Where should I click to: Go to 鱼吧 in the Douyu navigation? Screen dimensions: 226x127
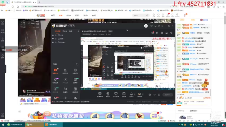coord(94,16)
